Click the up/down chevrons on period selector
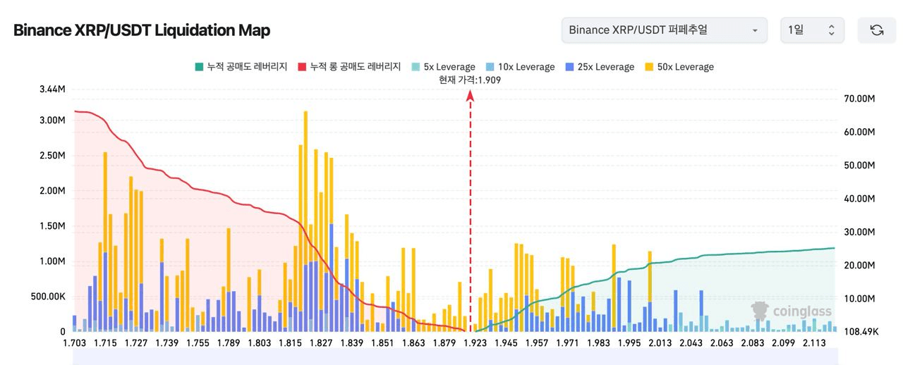 click(x=831, y=30)
